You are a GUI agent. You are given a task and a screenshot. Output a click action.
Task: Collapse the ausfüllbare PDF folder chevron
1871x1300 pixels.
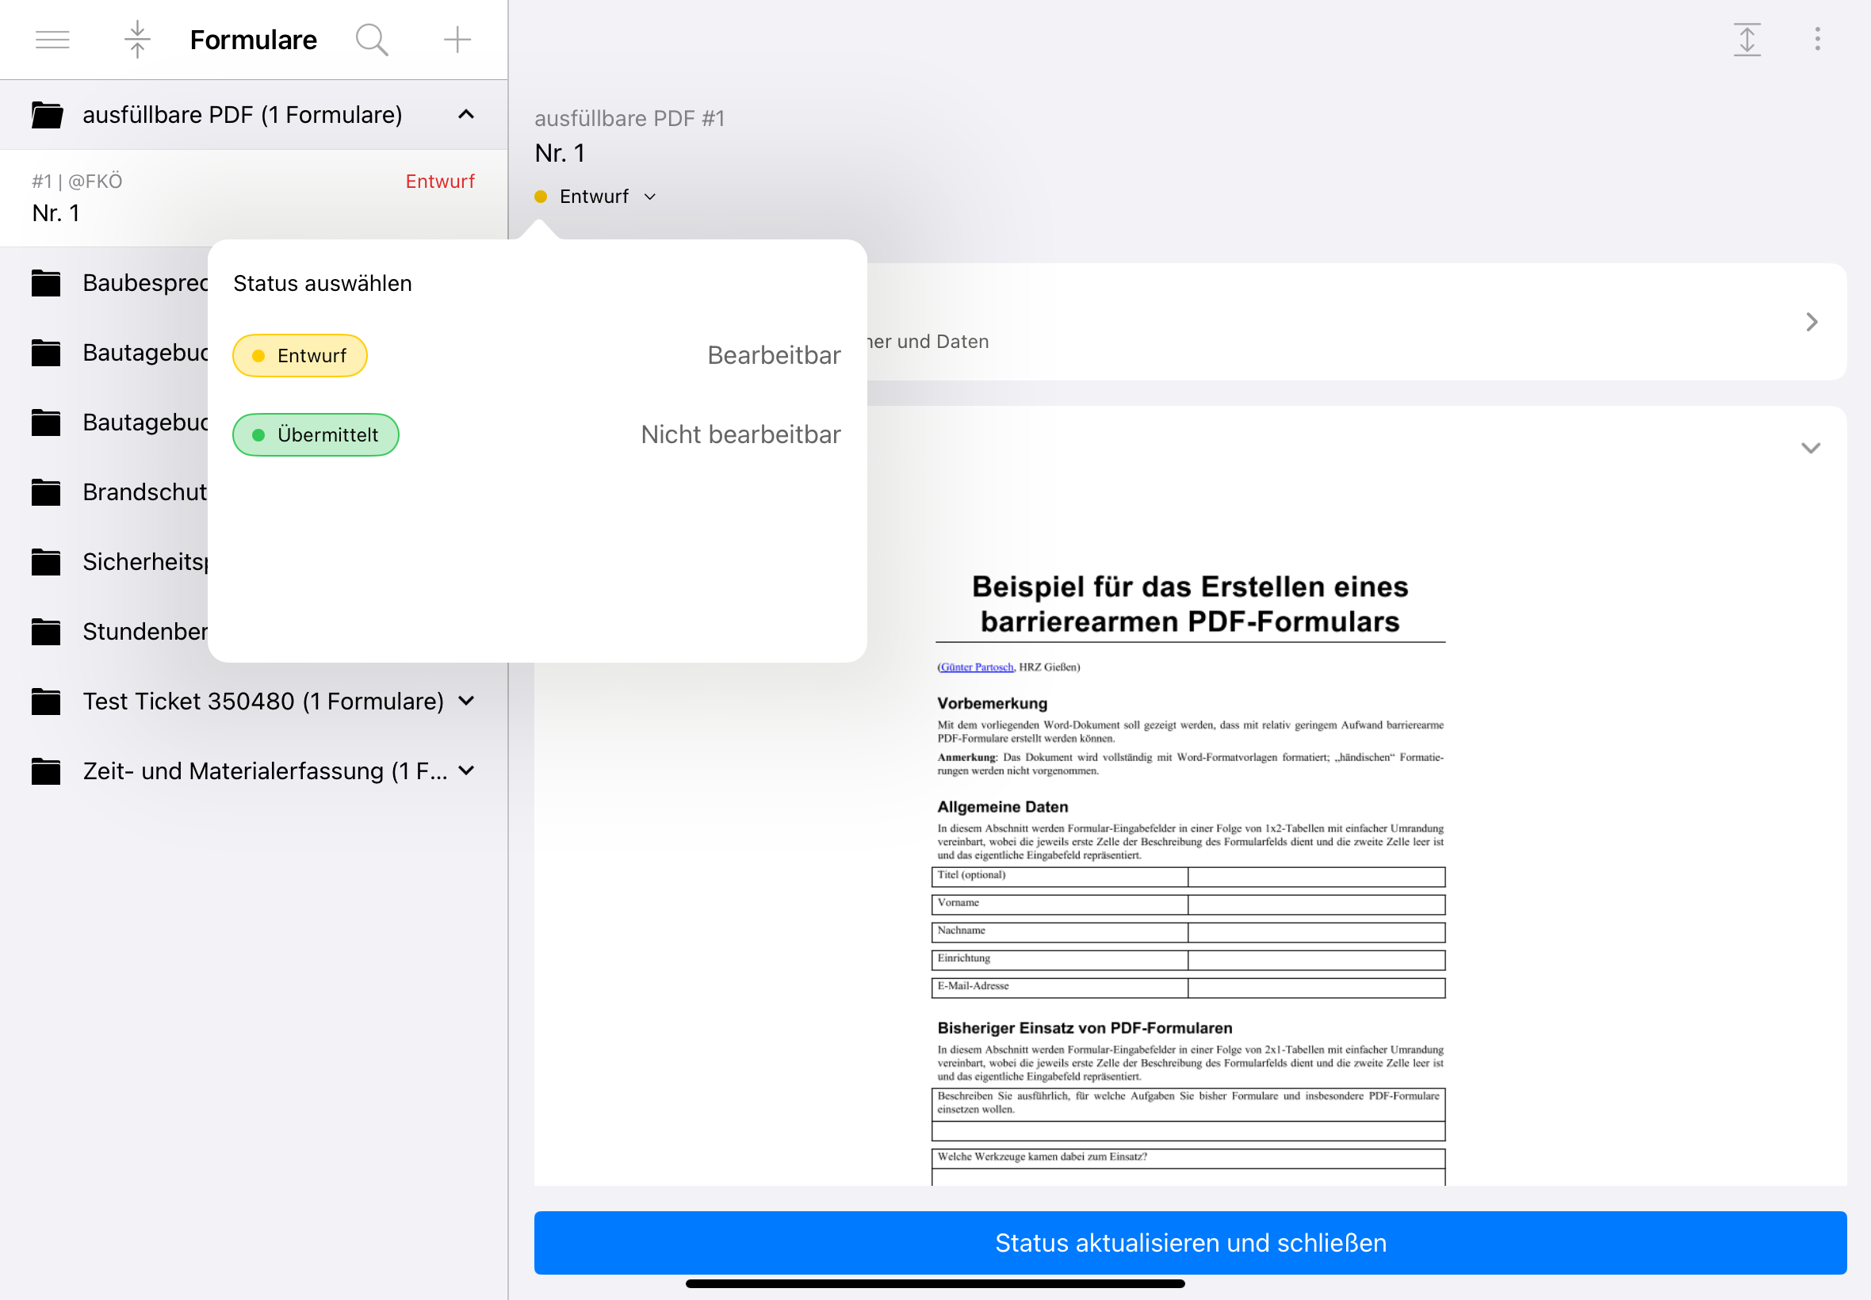coord(466,115)
